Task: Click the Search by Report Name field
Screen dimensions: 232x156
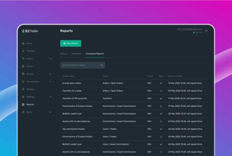Action: [x=80, y=65]
